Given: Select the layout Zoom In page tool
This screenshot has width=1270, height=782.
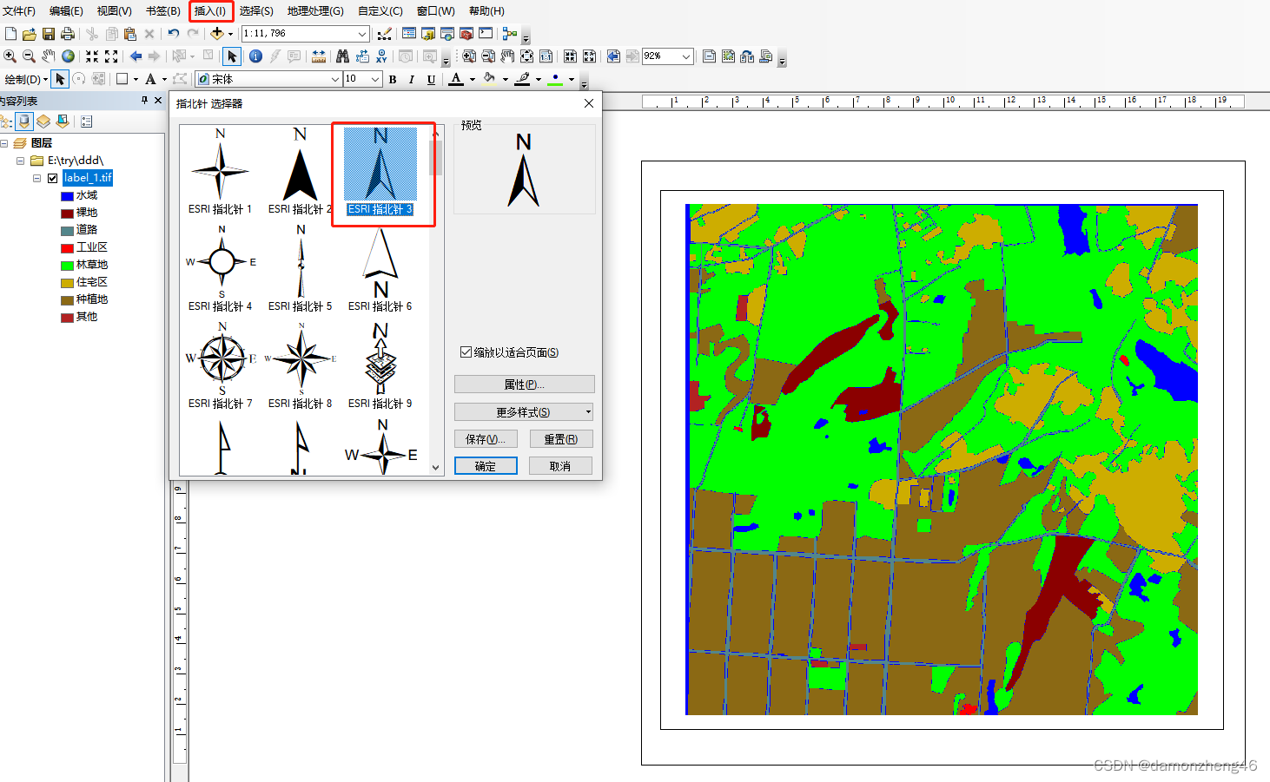Looking at the screenshot, I should tap(469, 56).
